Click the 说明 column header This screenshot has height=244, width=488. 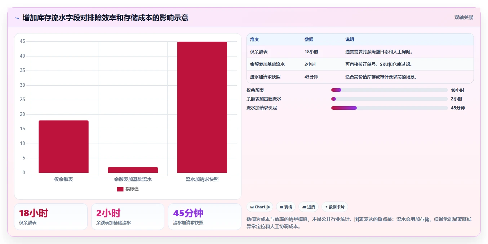click(350, 40)
